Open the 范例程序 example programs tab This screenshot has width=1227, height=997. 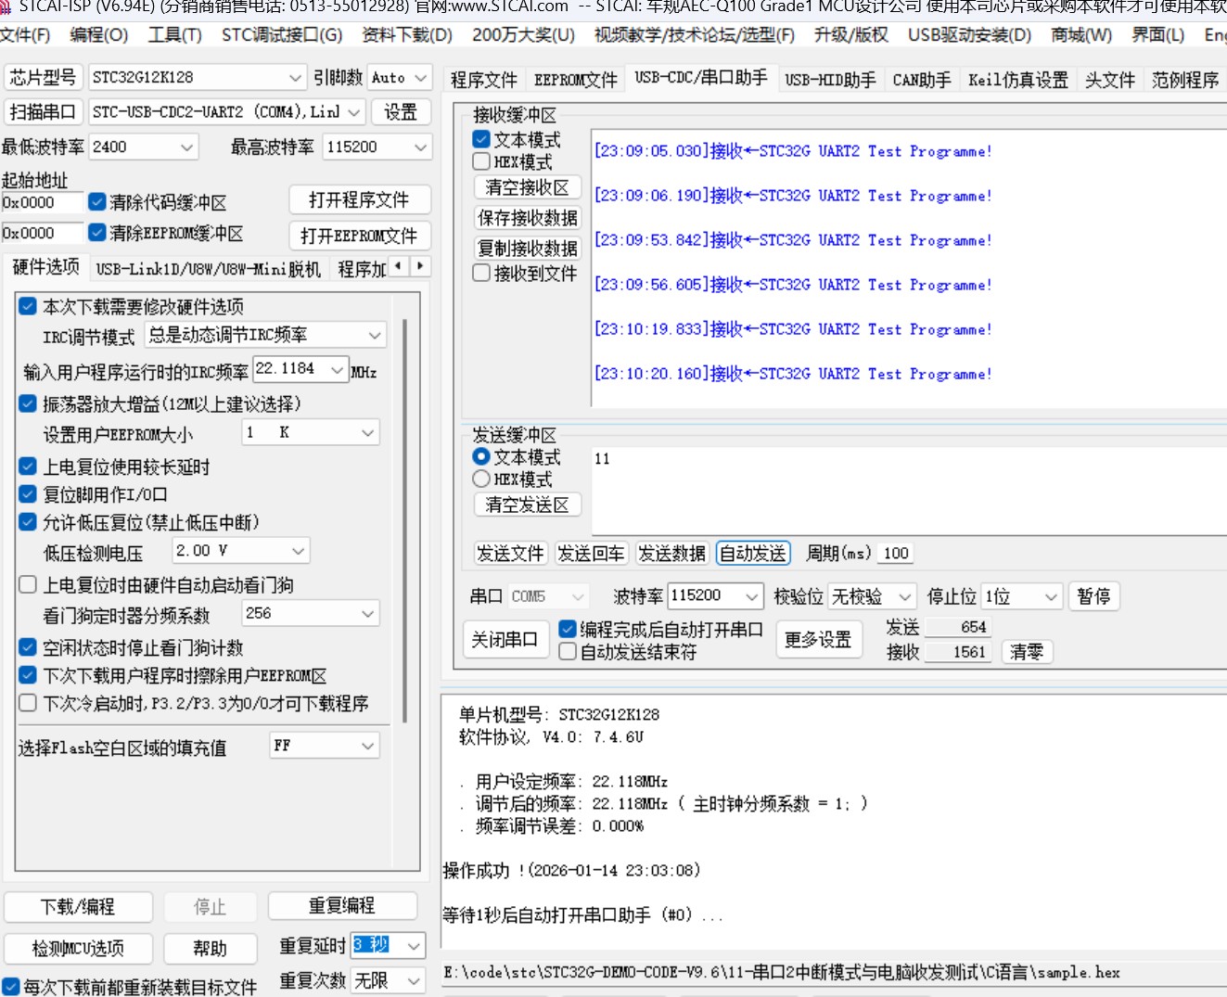[x=1185, y=79]
